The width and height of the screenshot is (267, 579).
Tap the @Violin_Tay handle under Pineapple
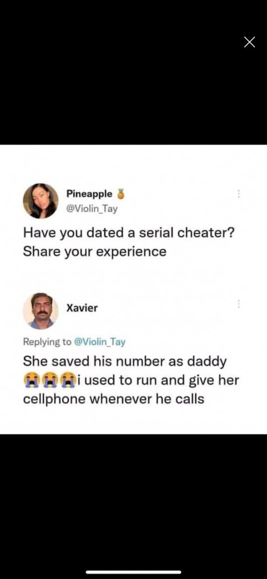[92, 209]
